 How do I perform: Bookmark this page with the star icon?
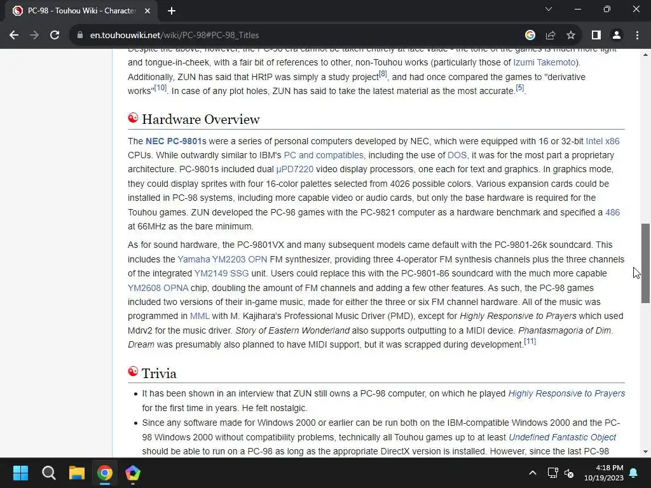tap(571, 36)
